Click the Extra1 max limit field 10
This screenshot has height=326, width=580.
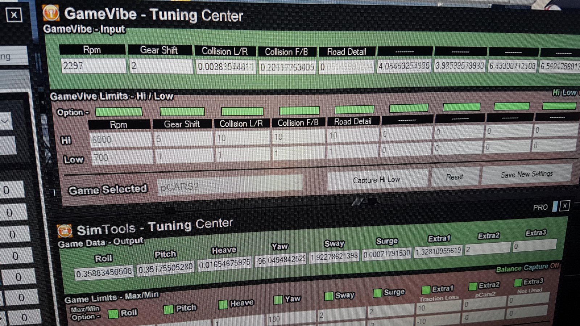pos(439,307)
